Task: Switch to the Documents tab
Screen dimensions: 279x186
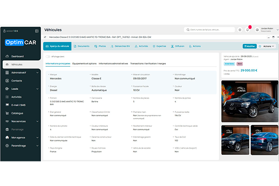Action: 81,46
